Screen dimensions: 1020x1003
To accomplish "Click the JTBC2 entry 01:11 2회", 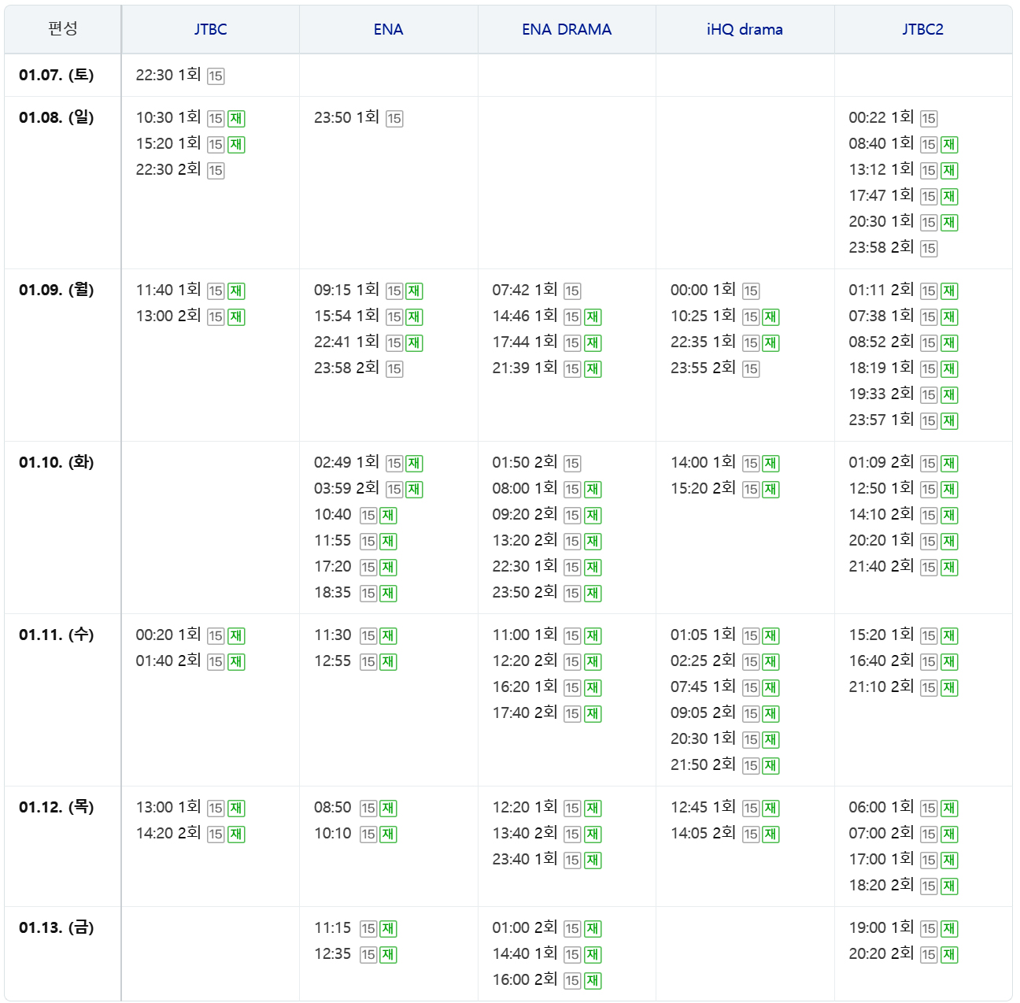I will click(881, 290).
